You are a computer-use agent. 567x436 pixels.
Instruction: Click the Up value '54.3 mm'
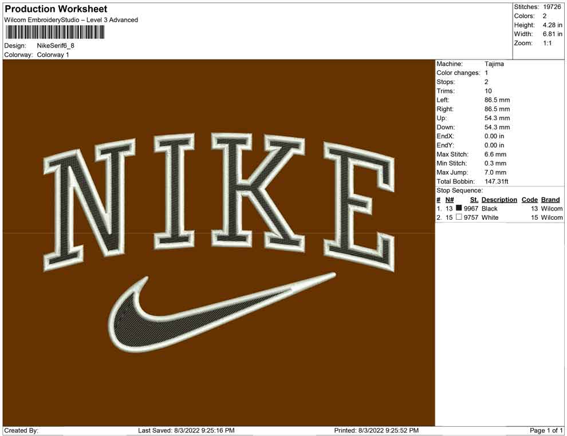pyautogui.click(x=497, y=118)
